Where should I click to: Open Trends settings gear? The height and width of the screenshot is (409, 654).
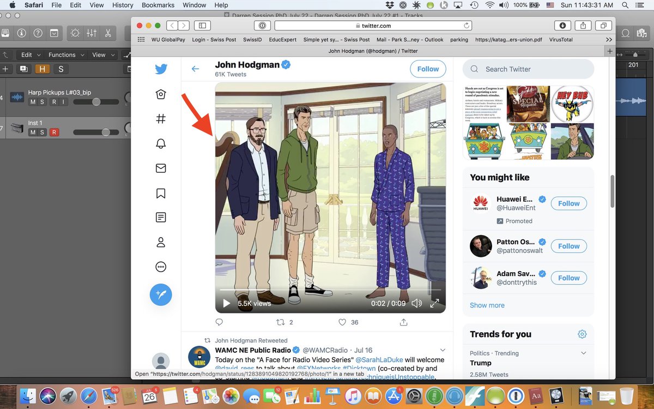pyautogui.click(x=582, y=334)
